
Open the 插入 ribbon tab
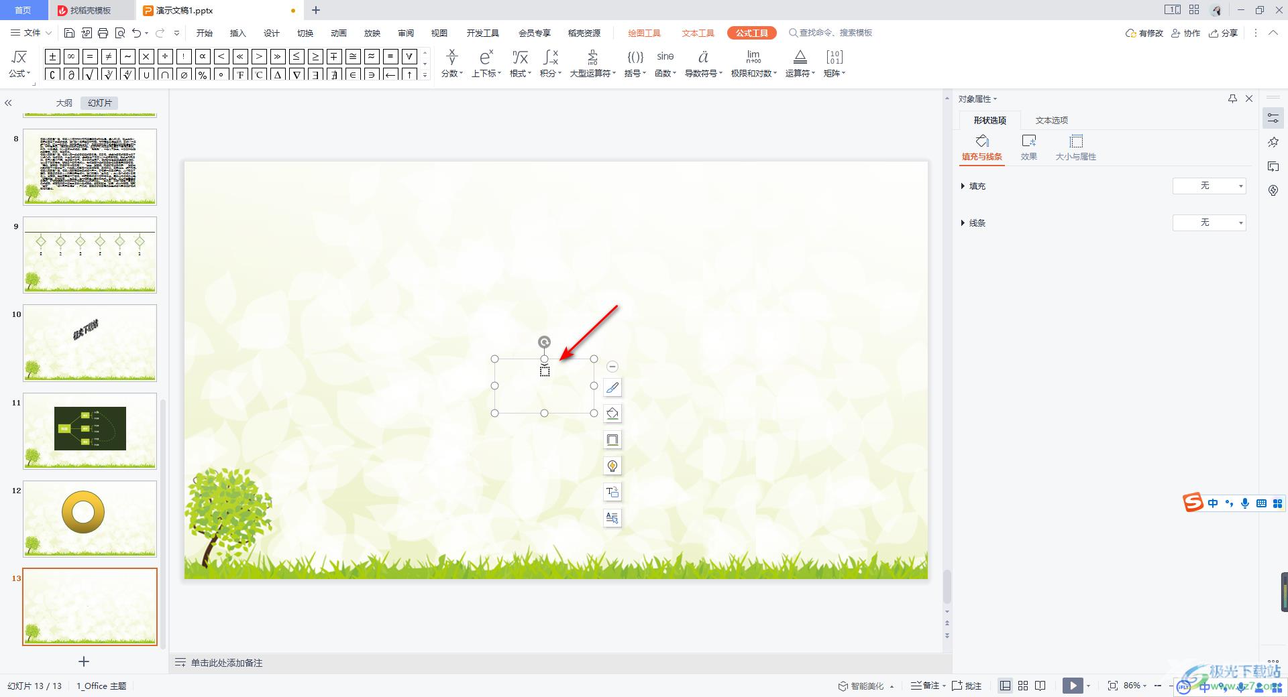(238, 33)
